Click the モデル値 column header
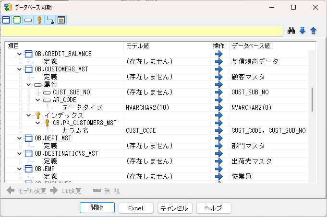Screen dimensions: 327x217 (167, 46)
